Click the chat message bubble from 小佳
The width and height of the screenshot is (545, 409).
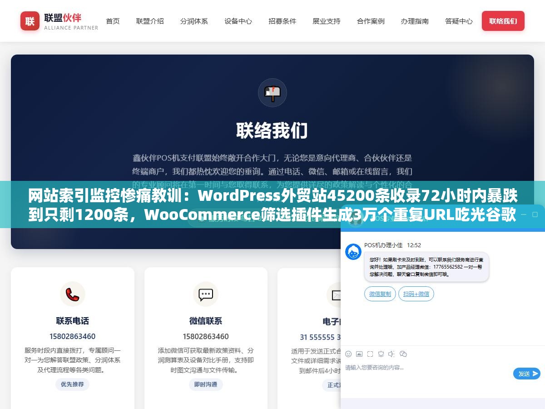click(426, 267)
